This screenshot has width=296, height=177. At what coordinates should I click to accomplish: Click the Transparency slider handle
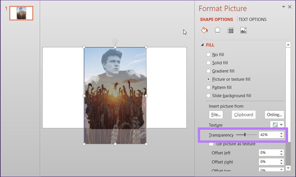(x=245, y=135)
